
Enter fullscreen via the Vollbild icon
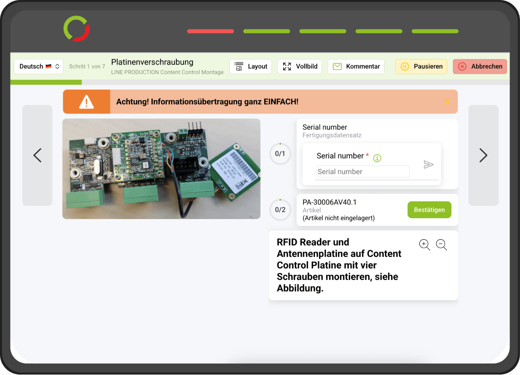click(287, 66)
